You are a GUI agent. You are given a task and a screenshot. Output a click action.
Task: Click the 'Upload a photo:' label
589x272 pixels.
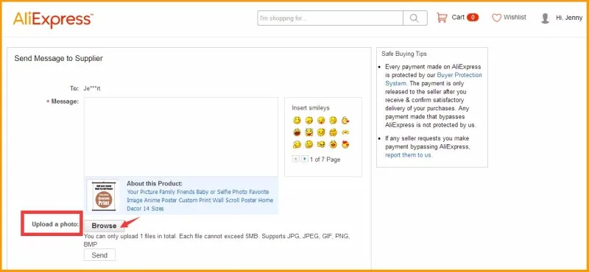coord(55,224)
